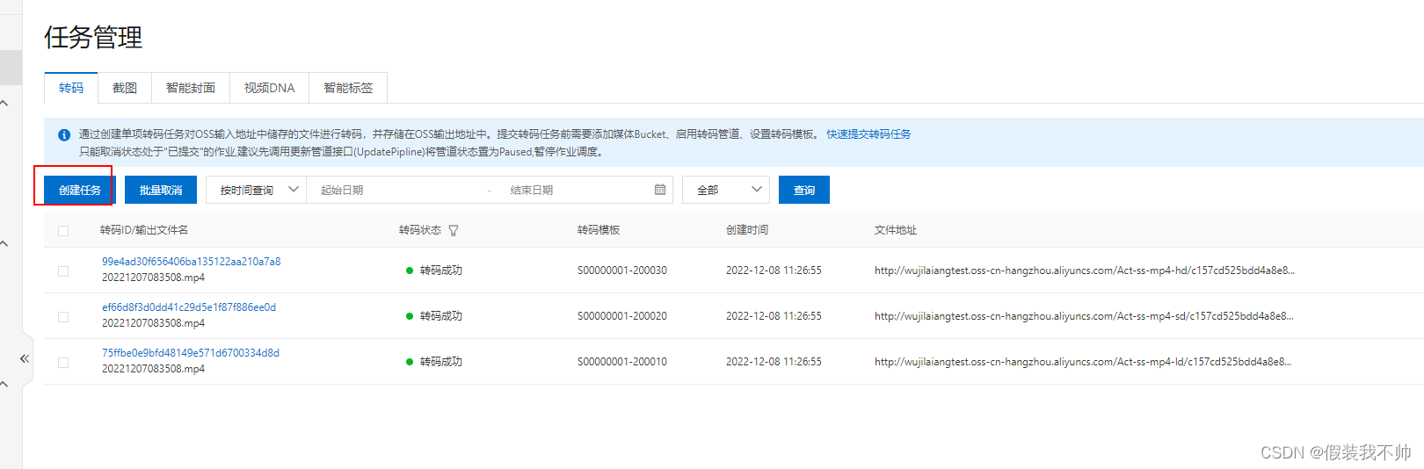The image size is (1424, 469).
Task: Open the 全部 status dropdown
Action: click(x=726, y=190)
